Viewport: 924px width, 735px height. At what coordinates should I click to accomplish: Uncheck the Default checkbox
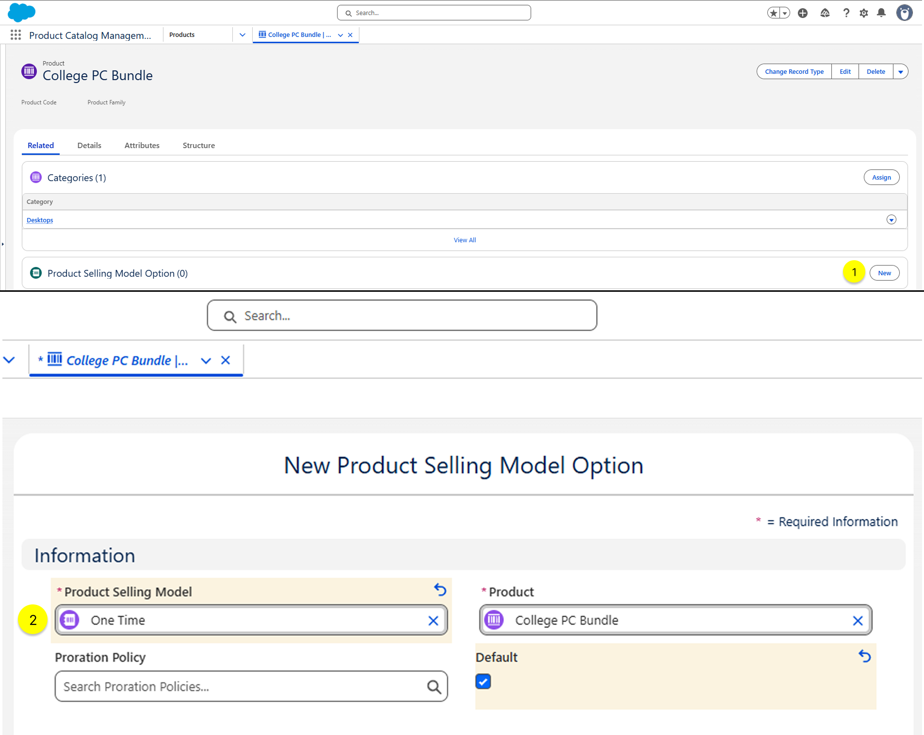click(x=483, y=682)
